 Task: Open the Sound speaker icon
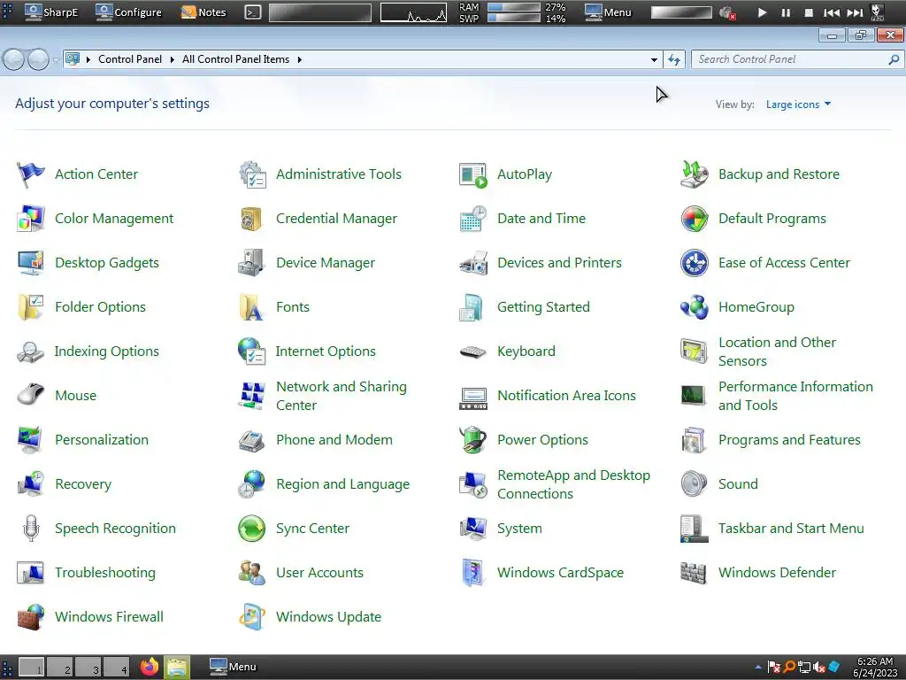[x=694, y=484]
